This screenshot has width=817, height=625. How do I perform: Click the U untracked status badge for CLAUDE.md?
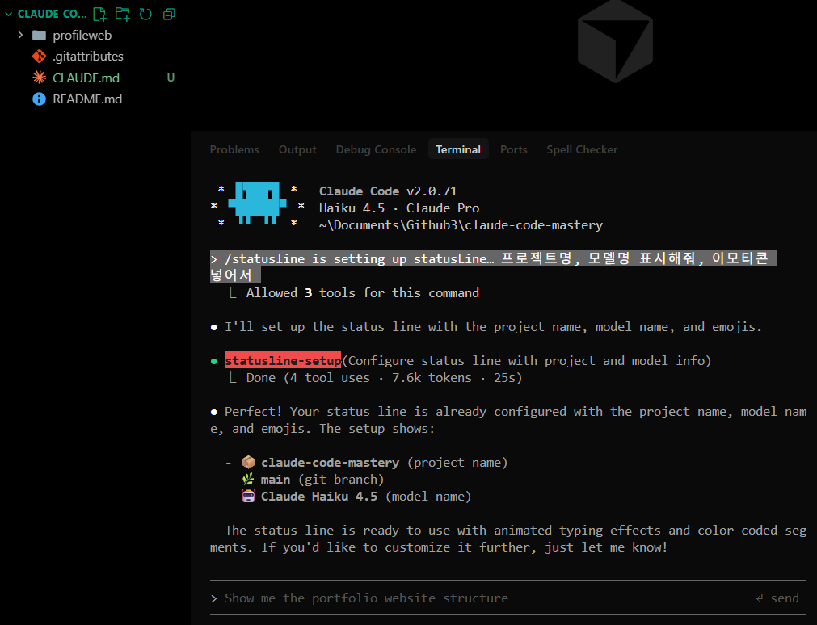[171, 78]
